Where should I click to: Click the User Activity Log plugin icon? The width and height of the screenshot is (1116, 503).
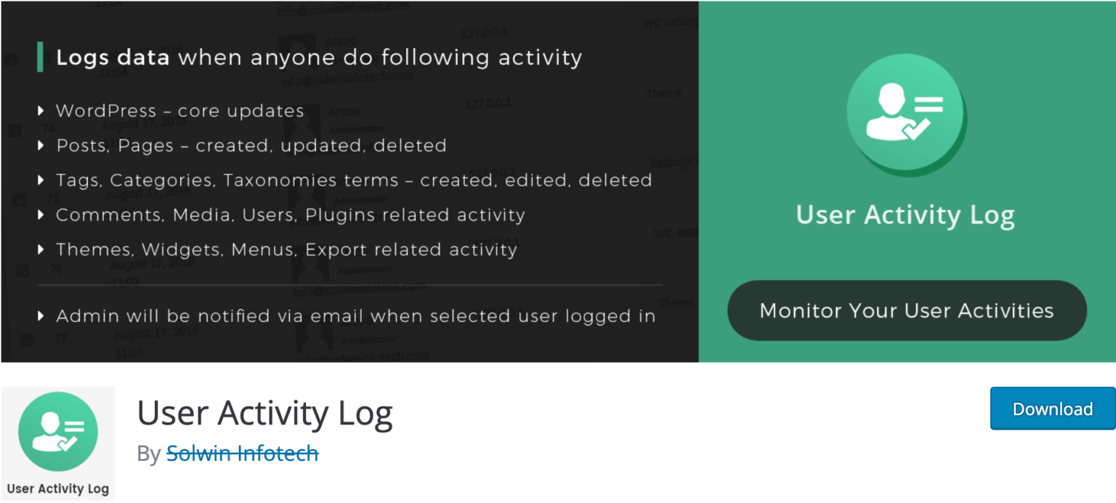tap(58, 431)
